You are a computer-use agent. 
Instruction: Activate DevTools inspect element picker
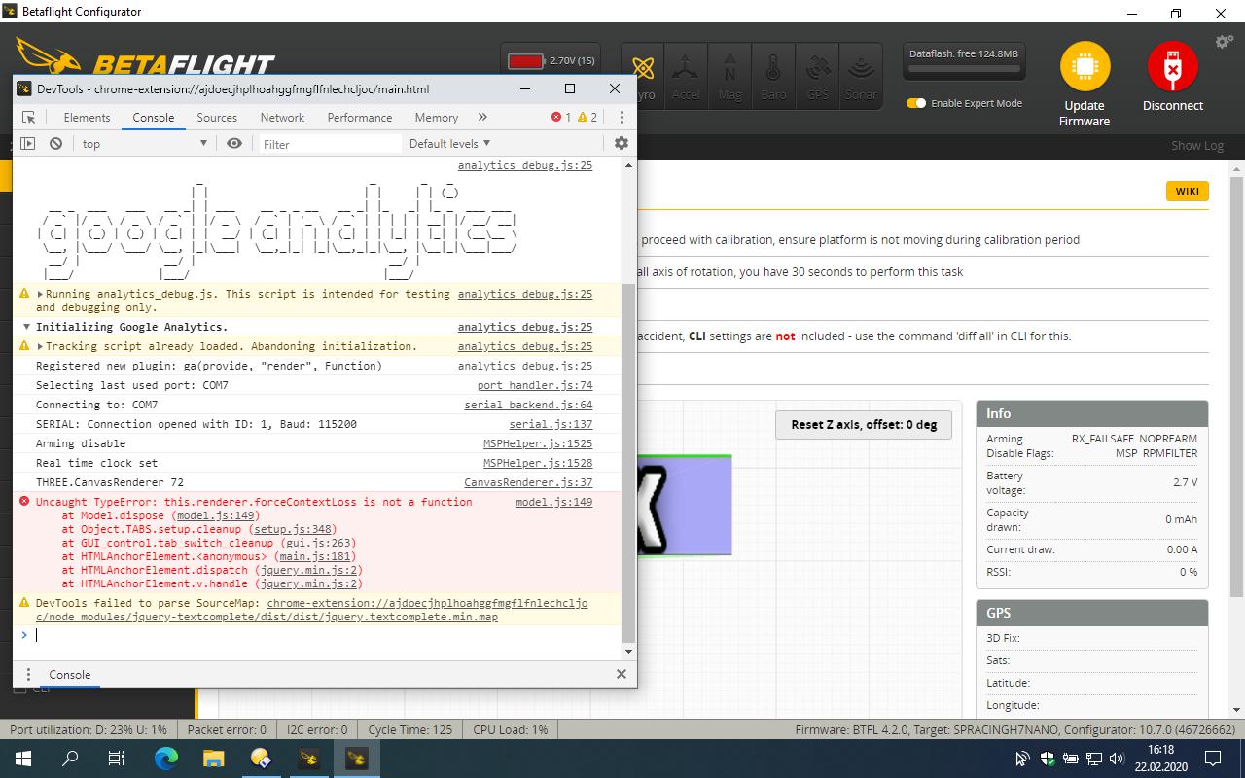(28, 117)
